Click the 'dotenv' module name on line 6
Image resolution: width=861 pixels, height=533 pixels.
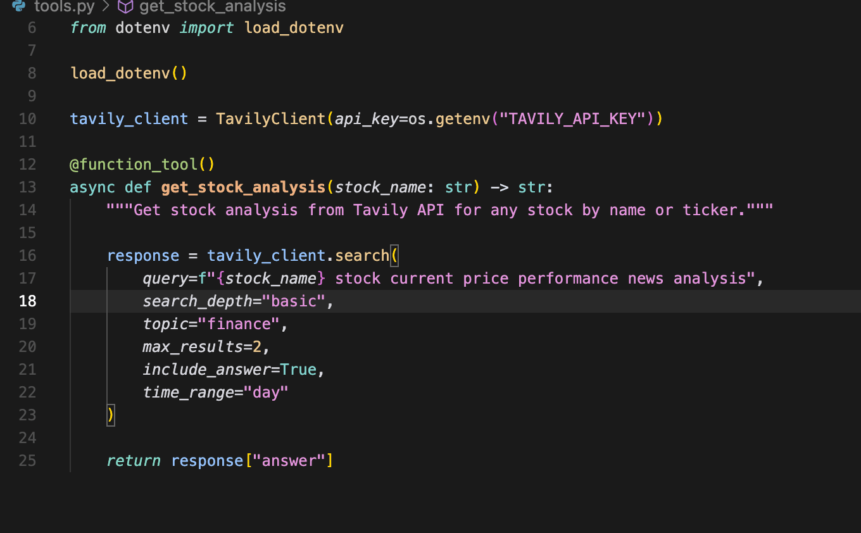click(143, 28)
